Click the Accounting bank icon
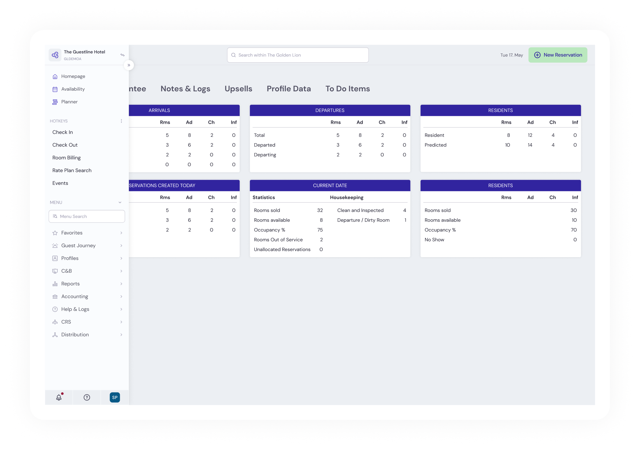The width and height of the screenshot is (640, 450). (x=55, y=297)
